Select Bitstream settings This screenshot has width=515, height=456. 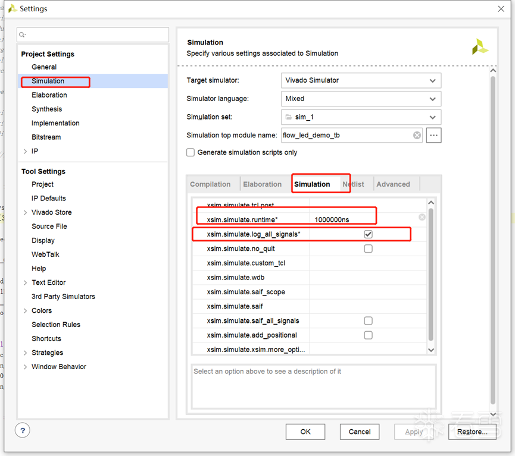coord(46,137)
